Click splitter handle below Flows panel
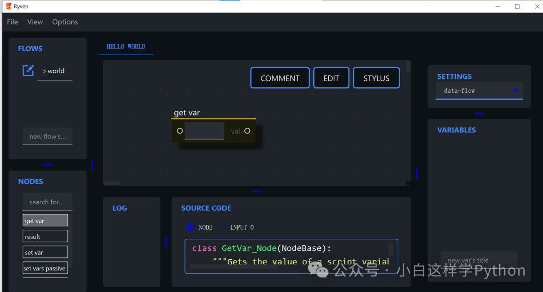543x292 pixels. [47, 165]
